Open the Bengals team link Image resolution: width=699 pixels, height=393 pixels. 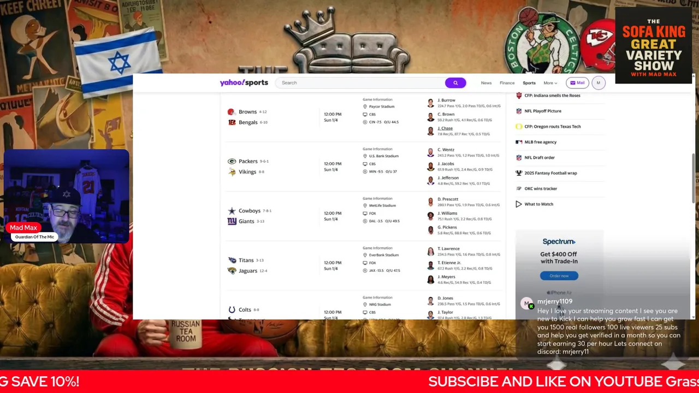[248, 122]
